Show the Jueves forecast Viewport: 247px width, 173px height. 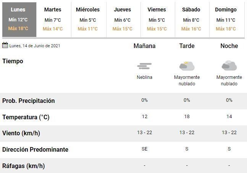tap(123, 19)
